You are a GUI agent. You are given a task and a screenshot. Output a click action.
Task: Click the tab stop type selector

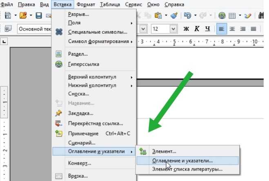point(4,41)
